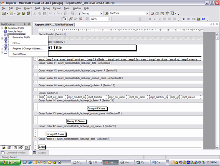Open the font name dropdown
This screenshot has width=220, height=166.
[x=138, y=19]
